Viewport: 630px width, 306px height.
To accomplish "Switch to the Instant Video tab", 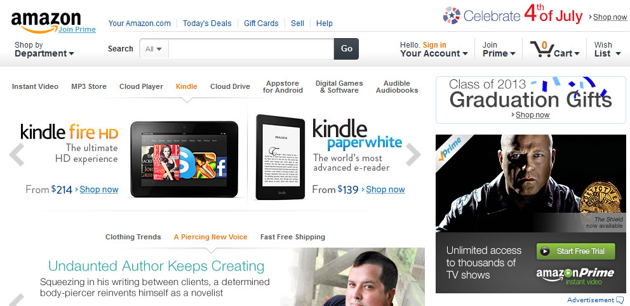I will click(x=35, y=86).
